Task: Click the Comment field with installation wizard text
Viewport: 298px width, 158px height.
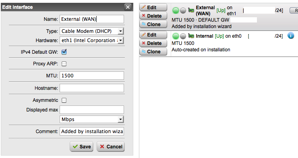Action: [x=92, y=131]
